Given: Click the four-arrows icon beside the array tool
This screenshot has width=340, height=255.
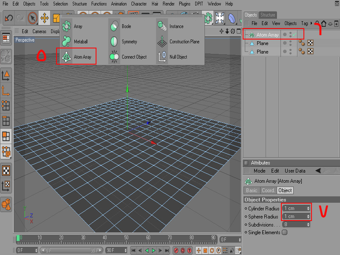Looking at the screenshot, I should point(220,18).
